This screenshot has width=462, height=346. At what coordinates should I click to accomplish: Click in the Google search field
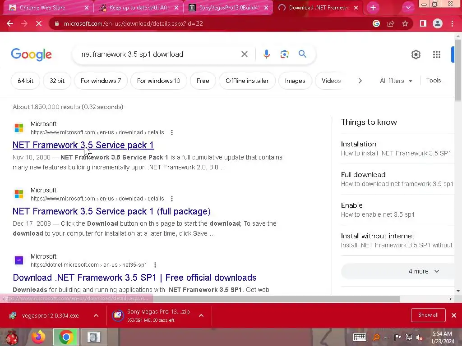tap(159, 54)
